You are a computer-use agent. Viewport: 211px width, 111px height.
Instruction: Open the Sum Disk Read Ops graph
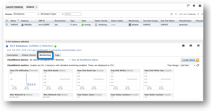(x=91, y=80)
